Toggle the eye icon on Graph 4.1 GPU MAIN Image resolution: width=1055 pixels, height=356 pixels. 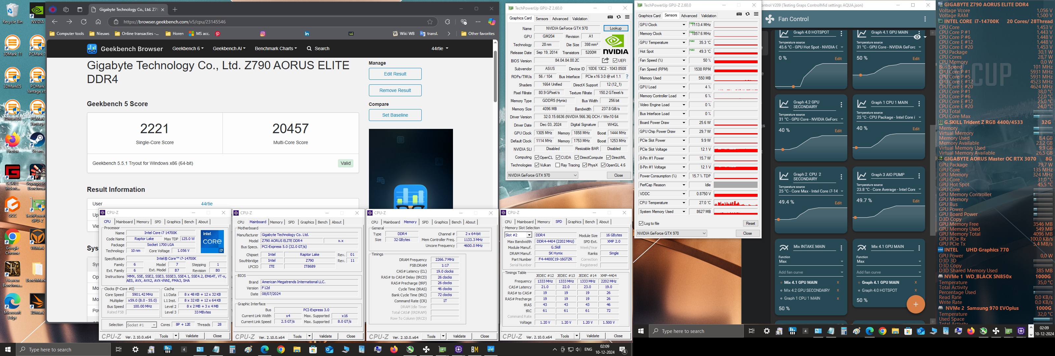click(917, 37)
